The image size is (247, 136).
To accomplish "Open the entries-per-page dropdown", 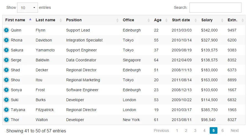I will [x=27, y=8].
